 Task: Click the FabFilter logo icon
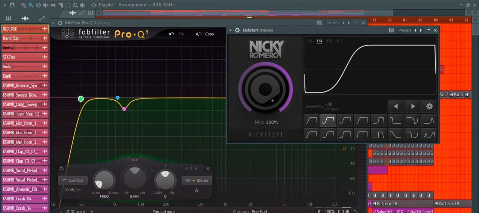point(67,34)
